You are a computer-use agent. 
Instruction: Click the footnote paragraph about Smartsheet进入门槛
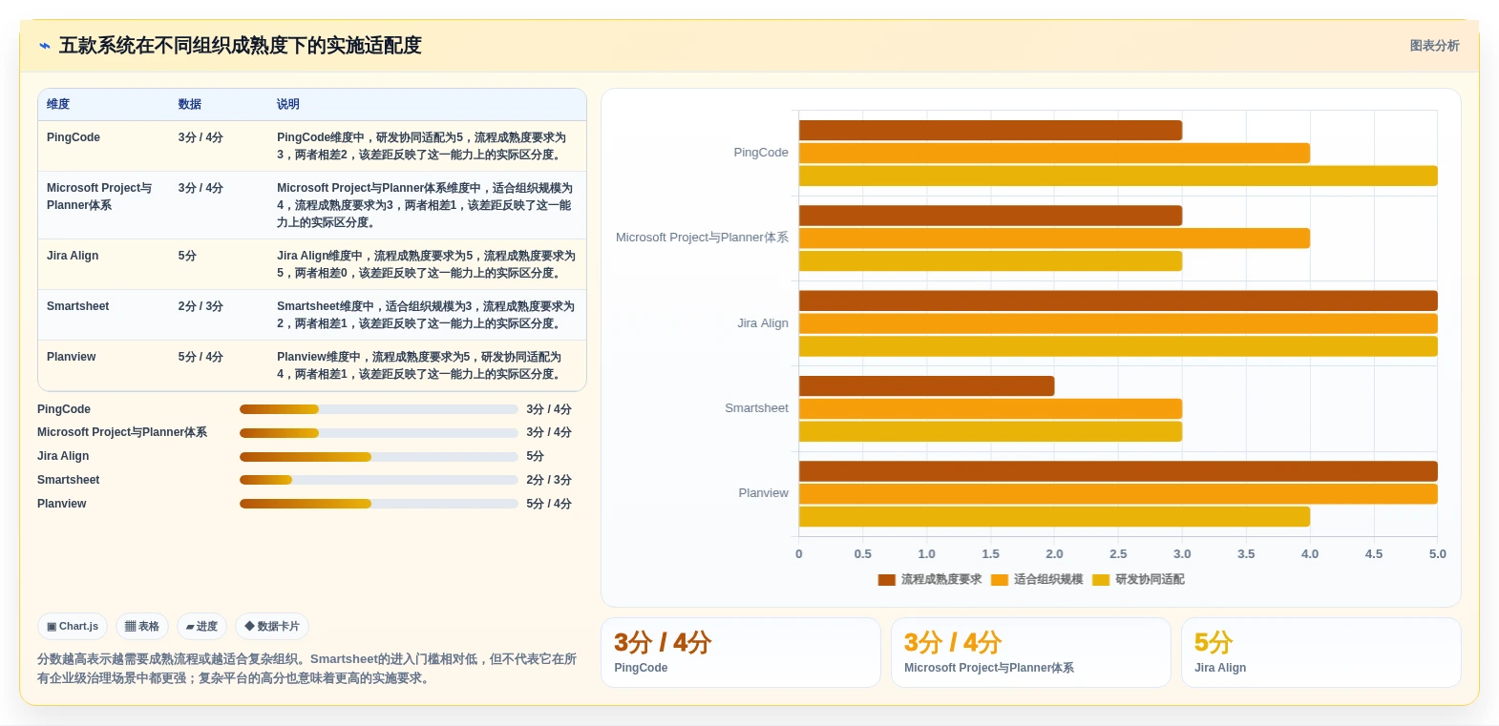click(306, 669)
